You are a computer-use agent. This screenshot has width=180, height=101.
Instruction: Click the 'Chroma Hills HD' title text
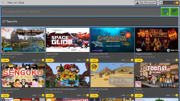pyautogui.click(x=99, y=54)
